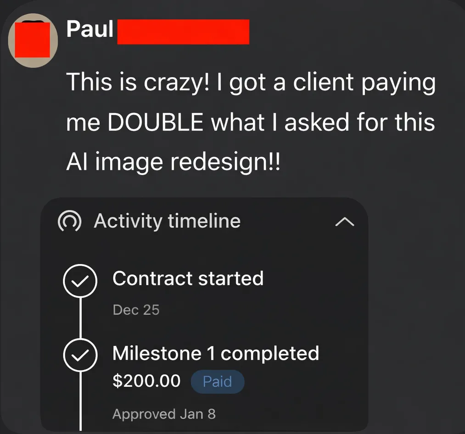
Task: Click the Approved Jan 8 date text
Action: click(x=164, y=414)
